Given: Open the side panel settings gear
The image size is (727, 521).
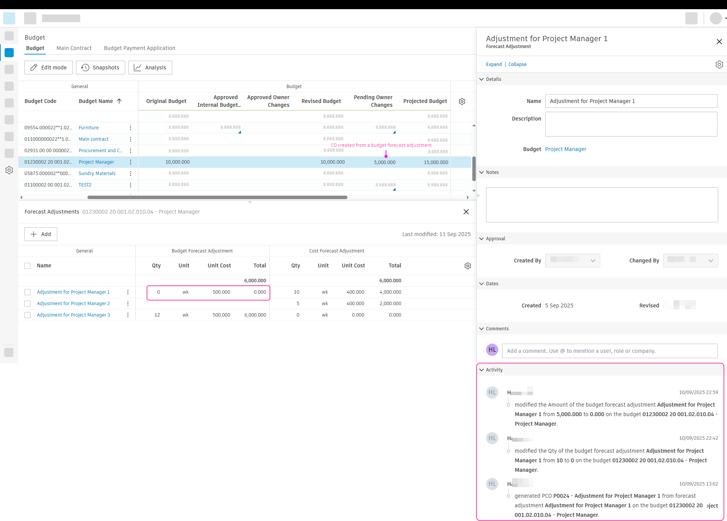Looking at the screenshot, I should tap(719, 64).
